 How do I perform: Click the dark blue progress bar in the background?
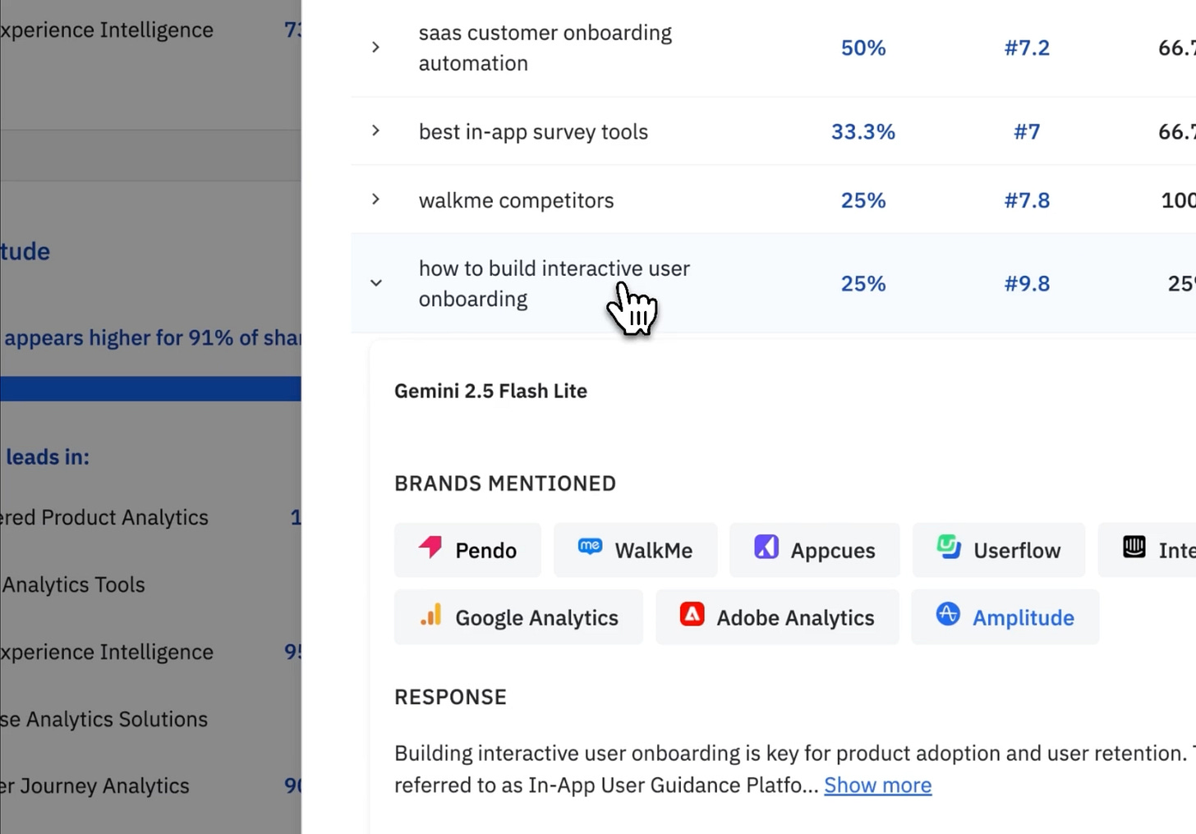point(150,388)
